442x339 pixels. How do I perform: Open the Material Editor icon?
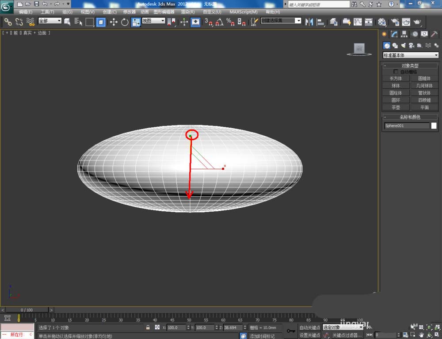tap(382, 22)
